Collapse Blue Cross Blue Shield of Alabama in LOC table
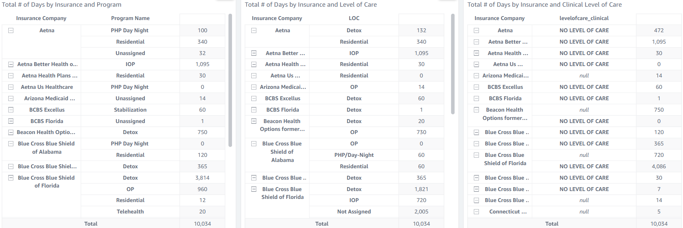This screenshot has height=228, width=683. tap(254, 143)
